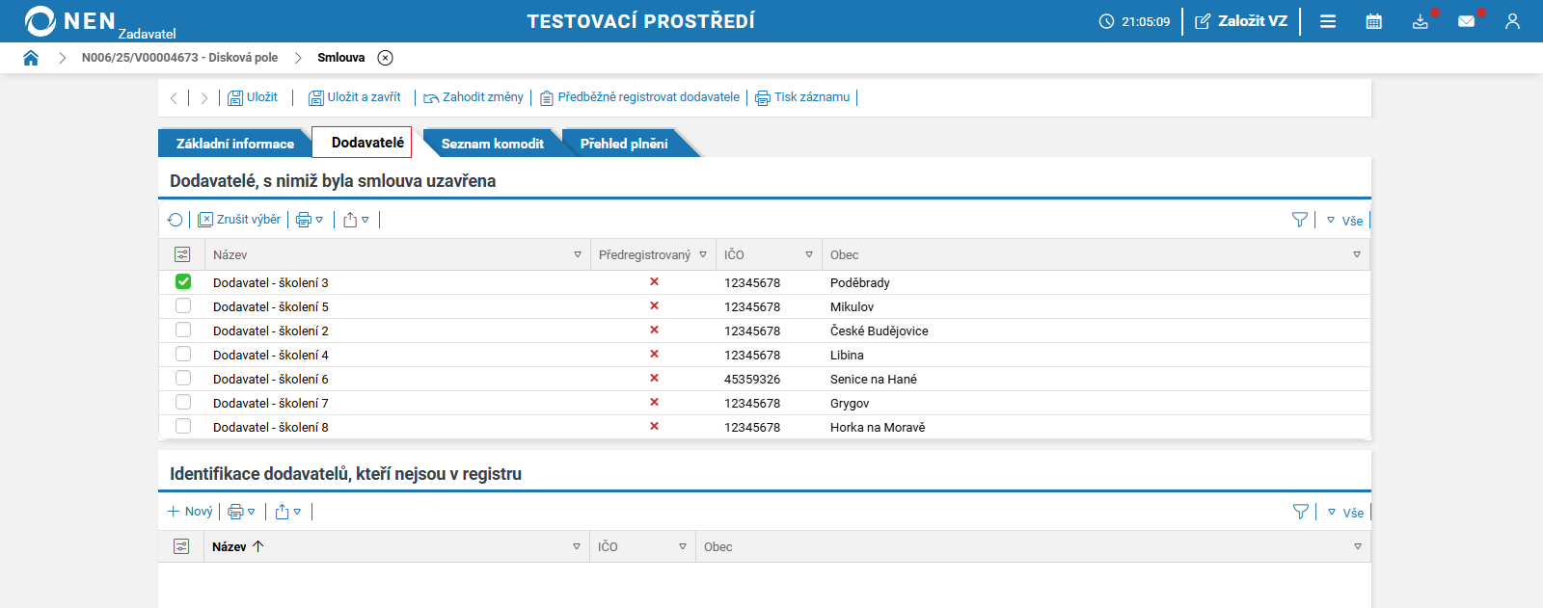
Task: Open print menu in the unregistered suppliers toolbar
Action: pyautogui.click(x=241, y=512)
